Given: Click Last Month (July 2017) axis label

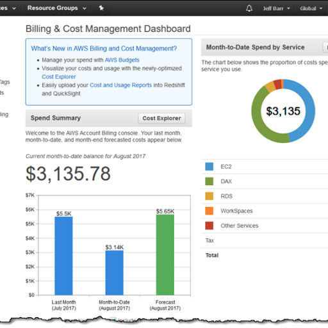Looking at the screenshot, I should pyautogui.click(x=63, y=305).
